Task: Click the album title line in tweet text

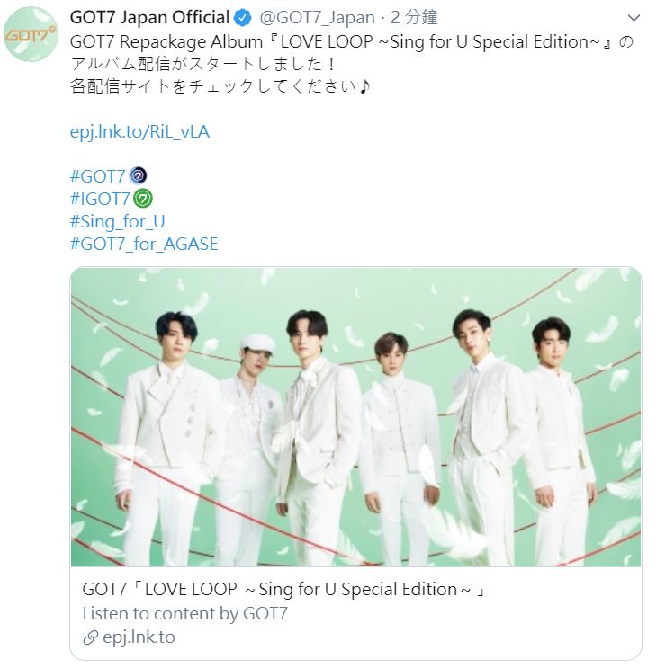Action: (352, 41)
